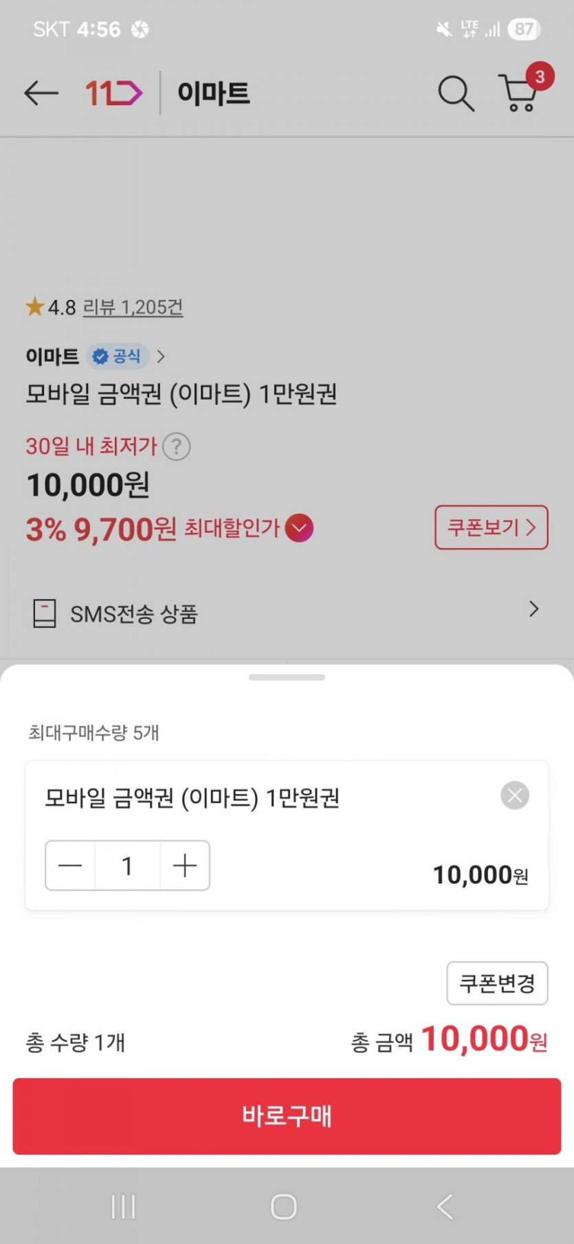Remove the selected 1만원권 option
Viewport: 574px width, 1244px height.
point(515,796)
